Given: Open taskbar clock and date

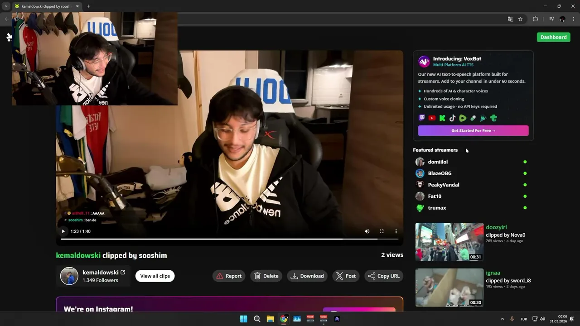Looking at the screenshot, I should (558, 319).
